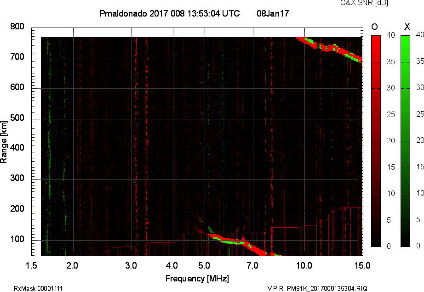The image size is (424, 292).
Task: Click the 30 label on O color scale
Action: click(x=391, y=88)
